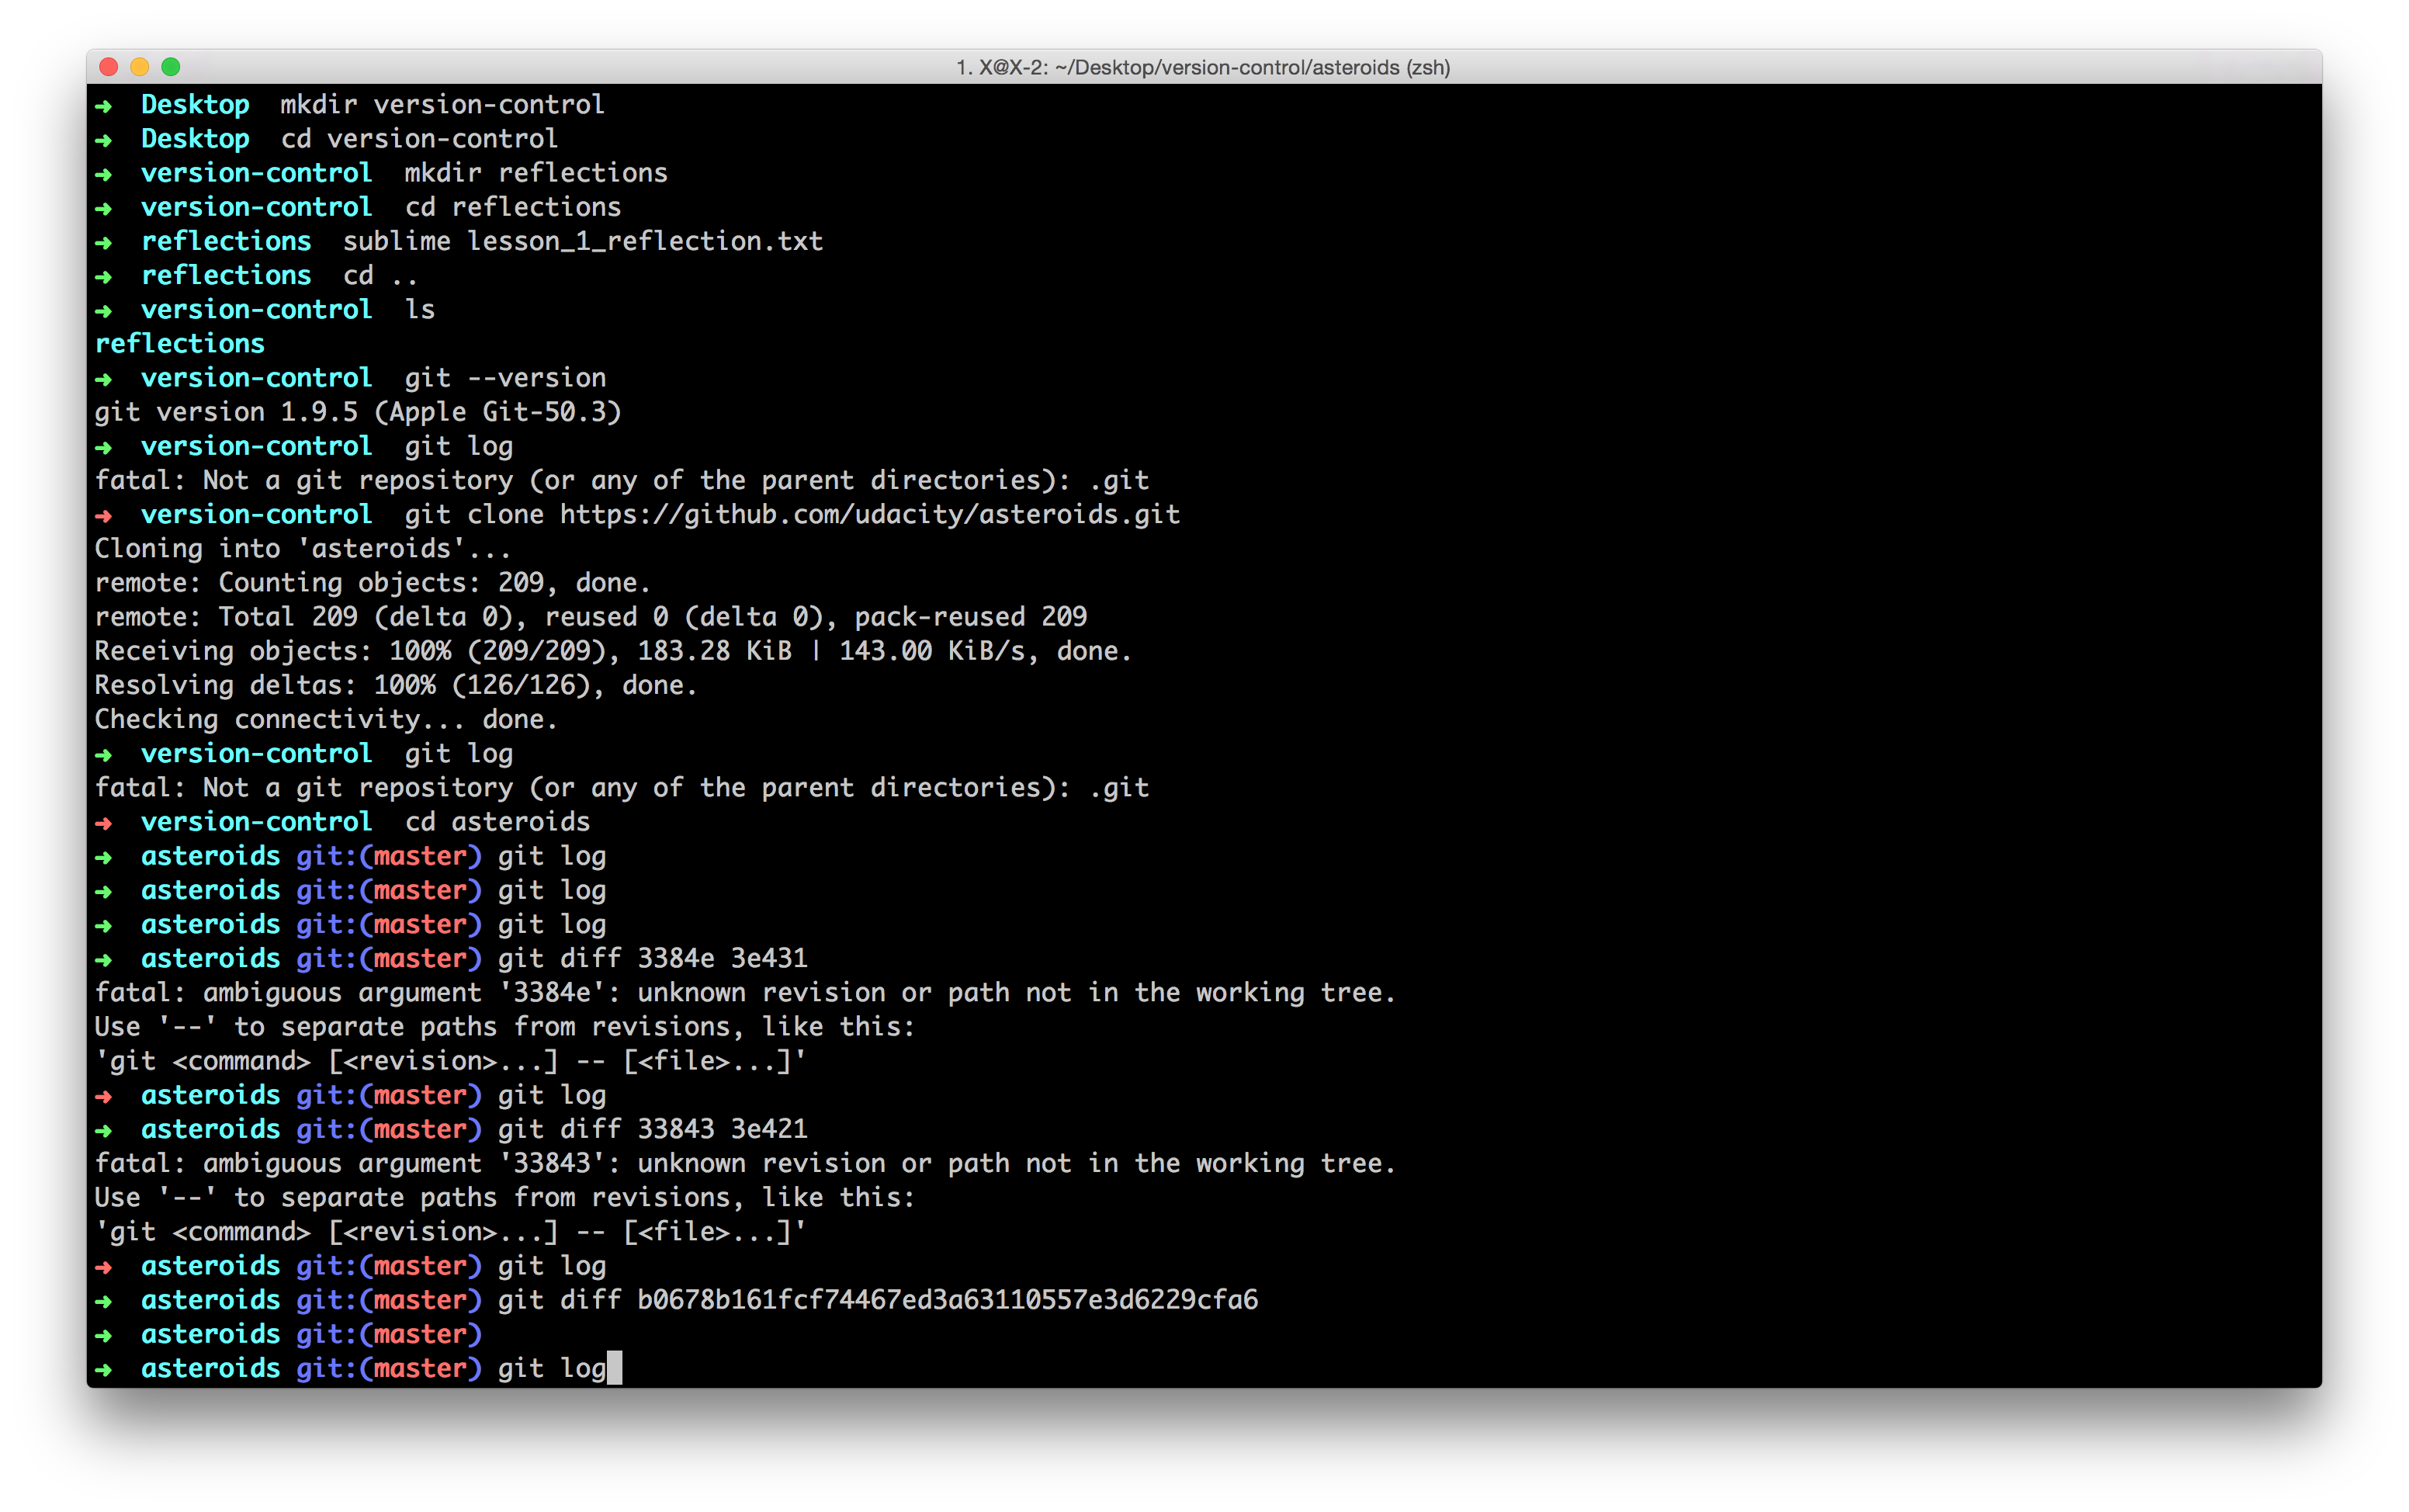
Task: Click the green arrow beside "mkdir version-control" prompt
Action: [x=105, y=104]
